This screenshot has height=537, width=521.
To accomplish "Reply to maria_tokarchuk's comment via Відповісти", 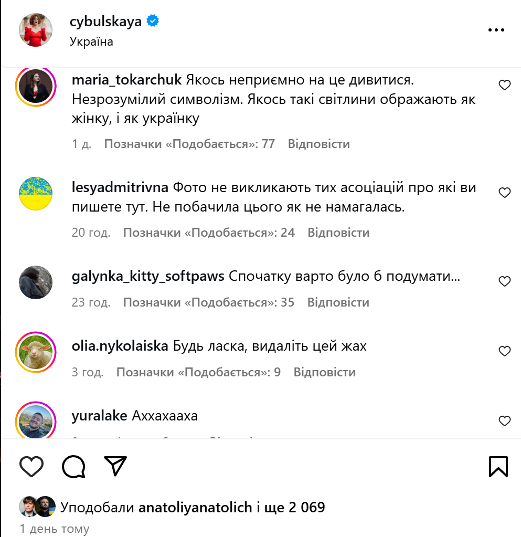I will point(318,144).
